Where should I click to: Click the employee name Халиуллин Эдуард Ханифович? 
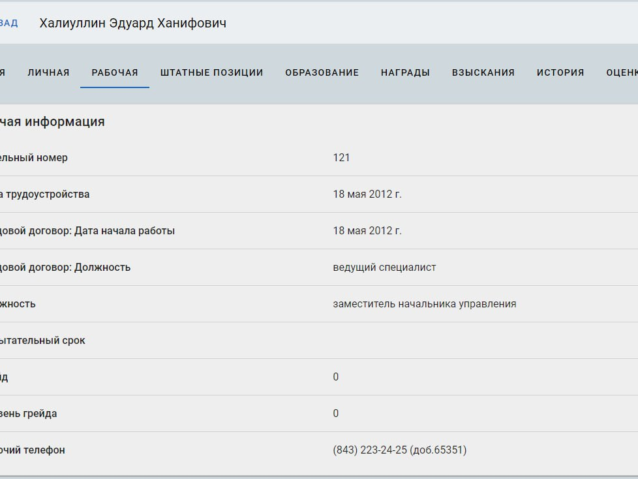132,23
